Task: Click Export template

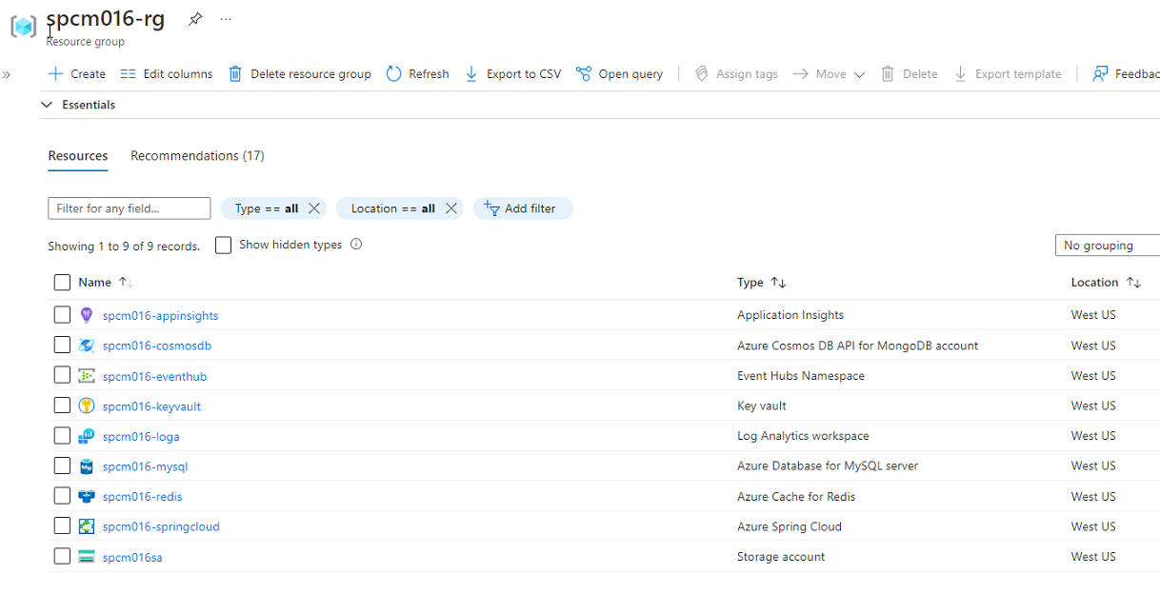Action: [1008, 74]
